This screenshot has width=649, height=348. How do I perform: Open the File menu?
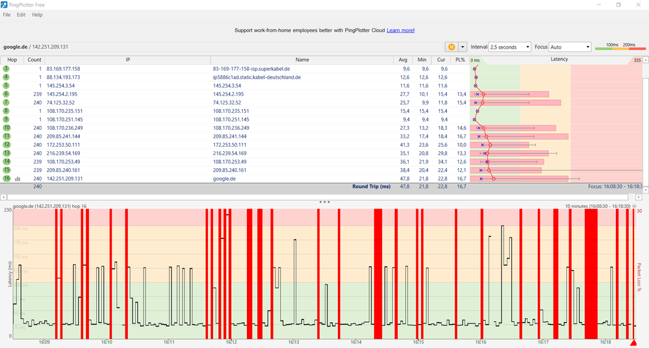[6, 14]
